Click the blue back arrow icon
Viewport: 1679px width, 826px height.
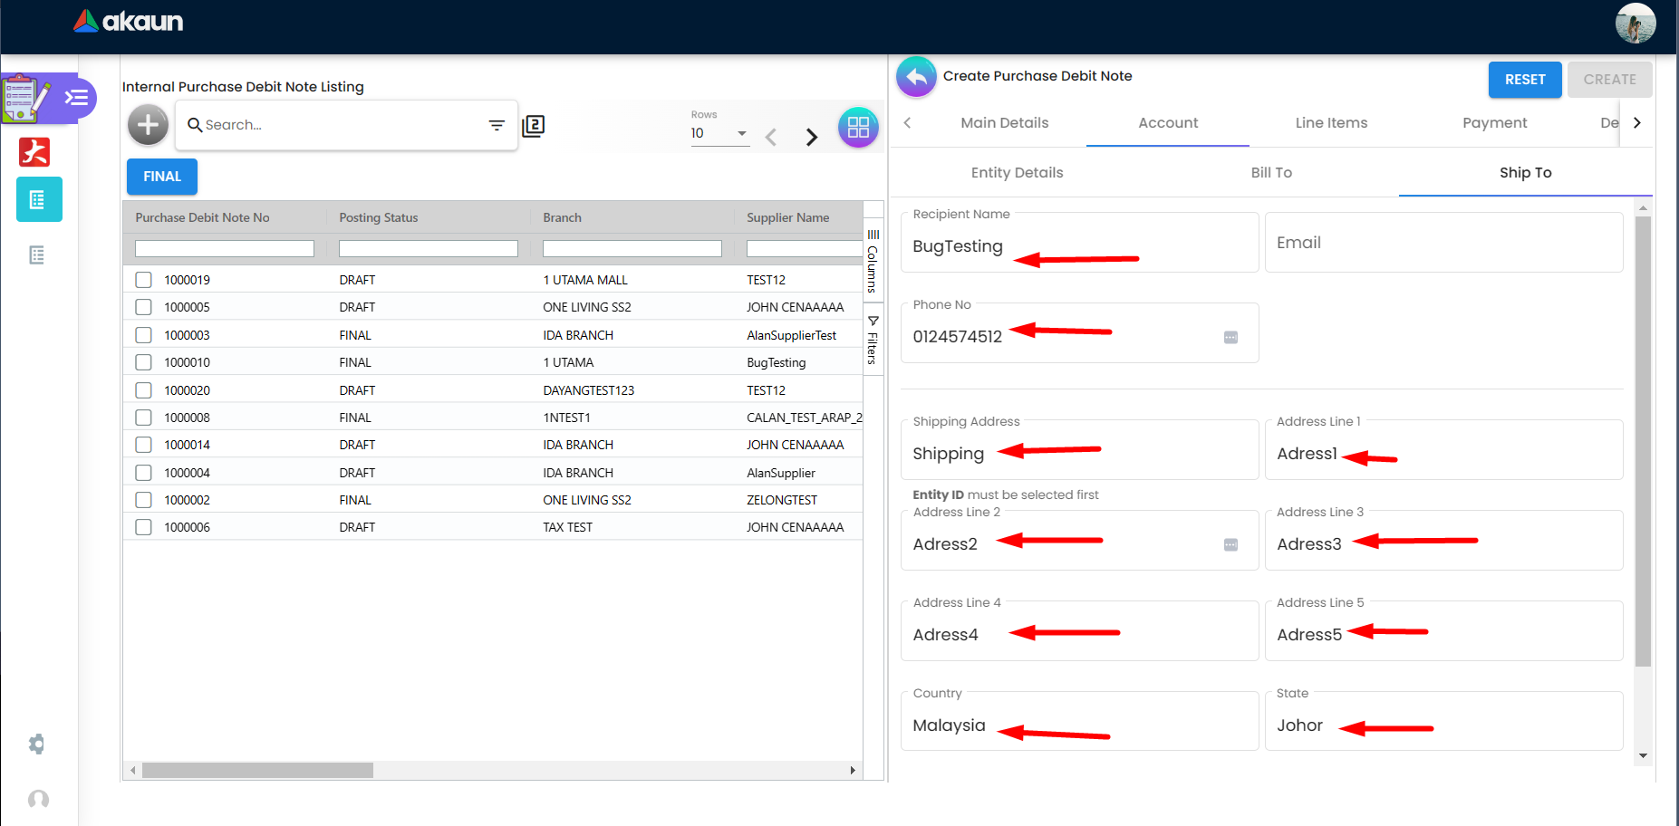coord(916,77)
